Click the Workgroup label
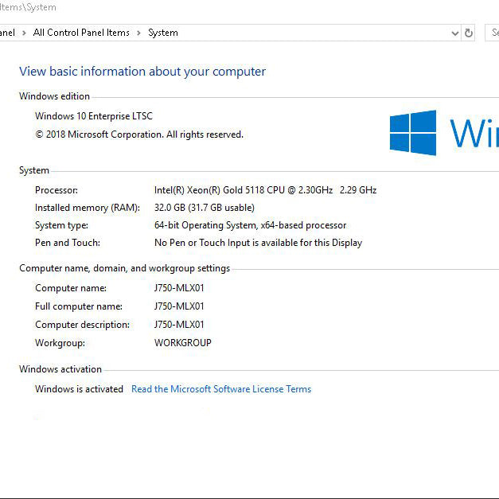 pyautogui.click(x=60, y=343)
